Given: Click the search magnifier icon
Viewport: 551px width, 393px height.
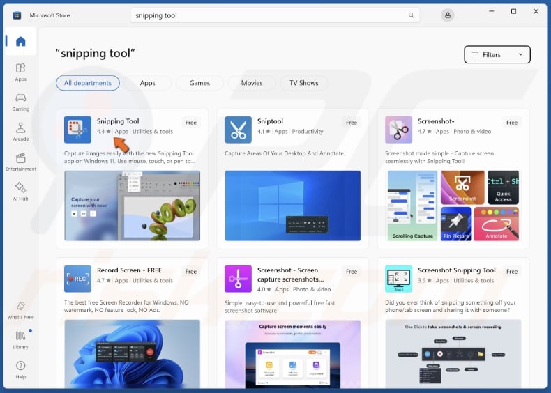Looking at the screenshot, I should click(411, 15).
